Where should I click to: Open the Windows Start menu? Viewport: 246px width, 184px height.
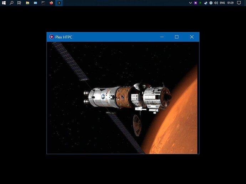point(4,3)
